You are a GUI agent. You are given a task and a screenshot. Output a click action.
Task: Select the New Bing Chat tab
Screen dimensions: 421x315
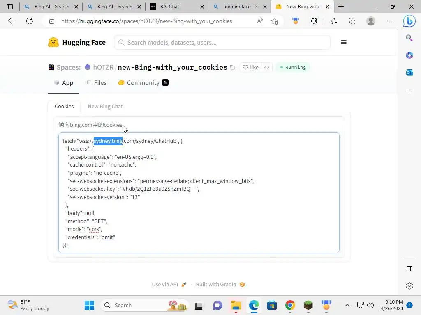click(x=105, y=106)
